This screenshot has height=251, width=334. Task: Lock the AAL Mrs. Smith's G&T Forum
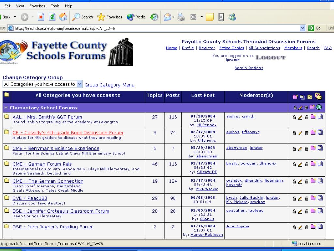click(x=294, y=117)
